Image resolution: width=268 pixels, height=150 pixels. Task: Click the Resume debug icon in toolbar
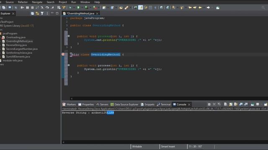[x=22, y=7]
